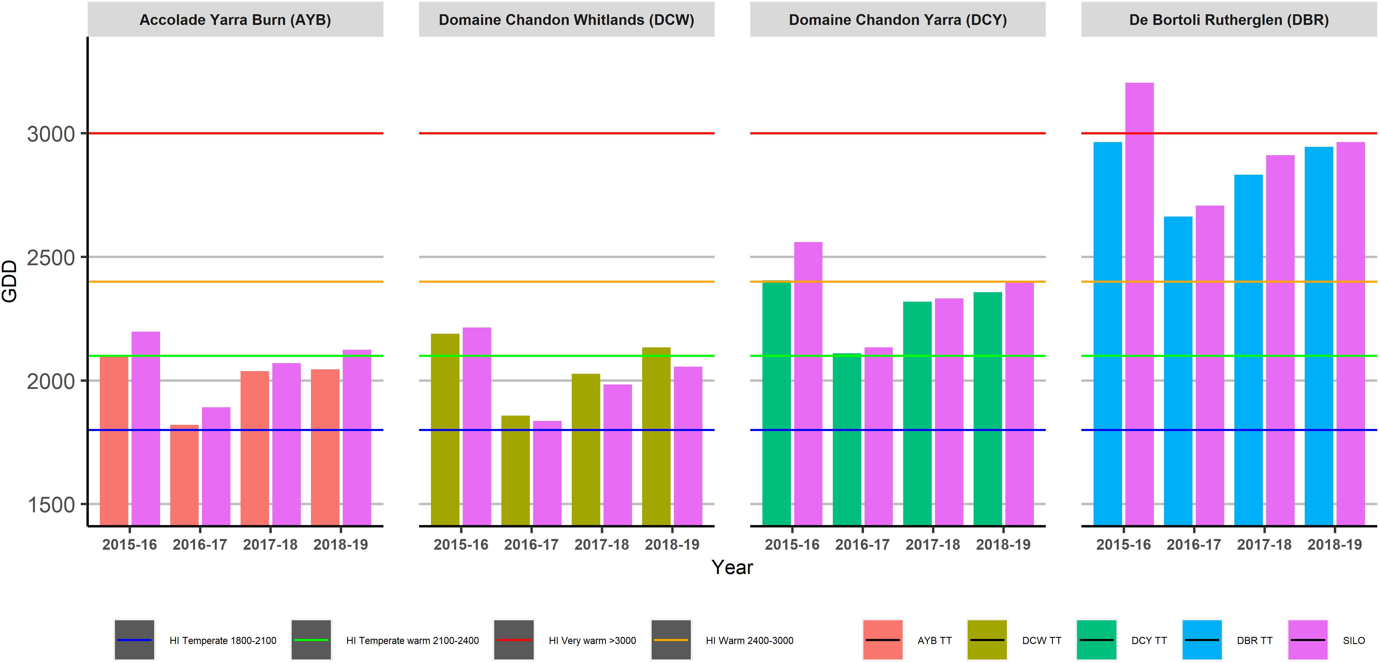Click the green DCY TT bar for 2016-17
Viewport: 1379px width, 663px height.
click(847, 440)
